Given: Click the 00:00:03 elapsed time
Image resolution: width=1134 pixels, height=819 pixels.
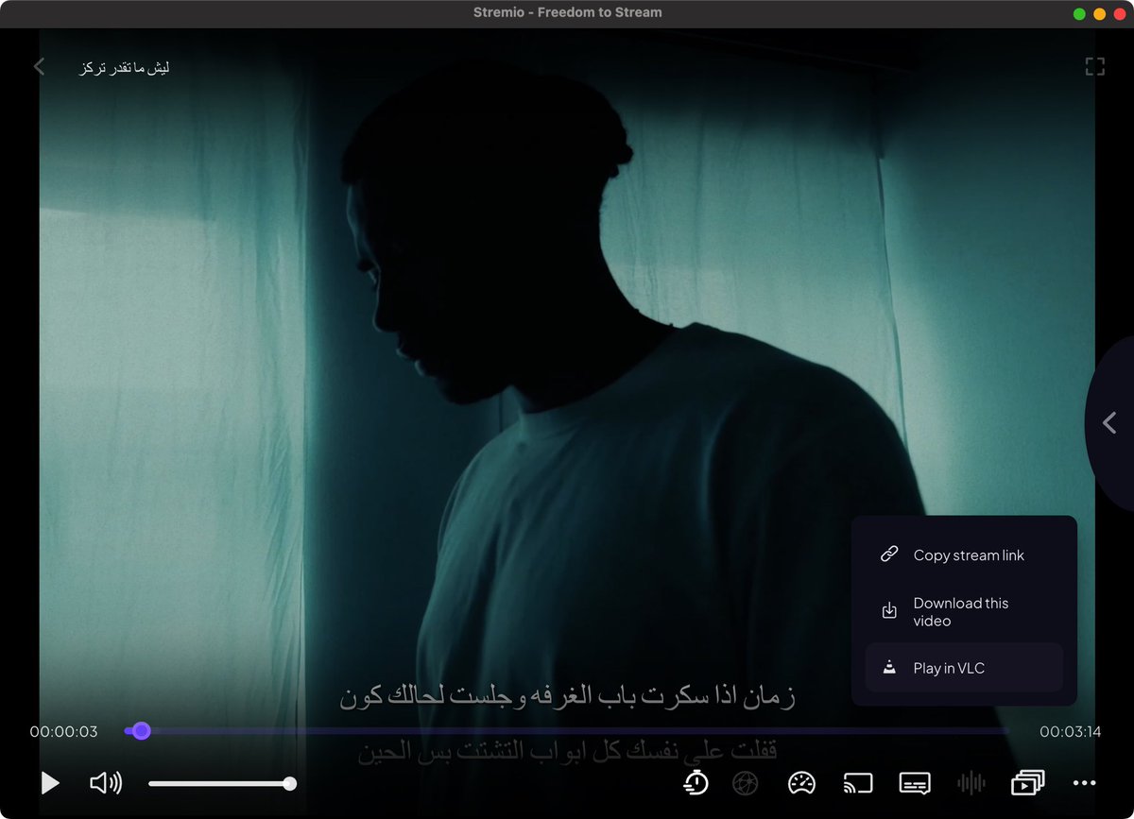Looking at the screenshot, I should click(63, 731).
